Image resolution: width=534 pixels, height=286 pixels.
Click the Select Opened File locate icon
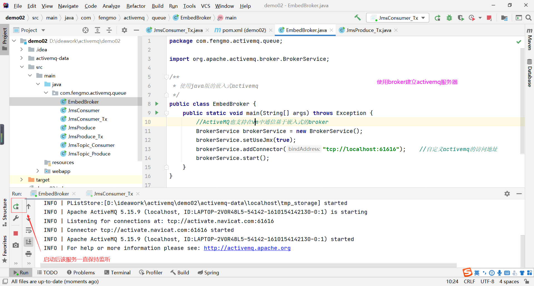[85, 30]
